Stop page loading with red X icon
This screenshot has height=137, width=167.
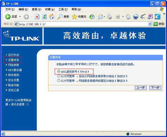37,17
